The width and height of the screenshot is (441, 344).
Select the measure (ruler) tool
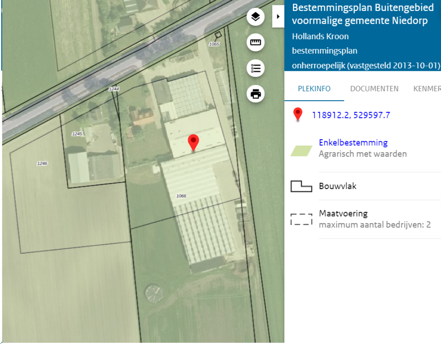coord(255,42)
